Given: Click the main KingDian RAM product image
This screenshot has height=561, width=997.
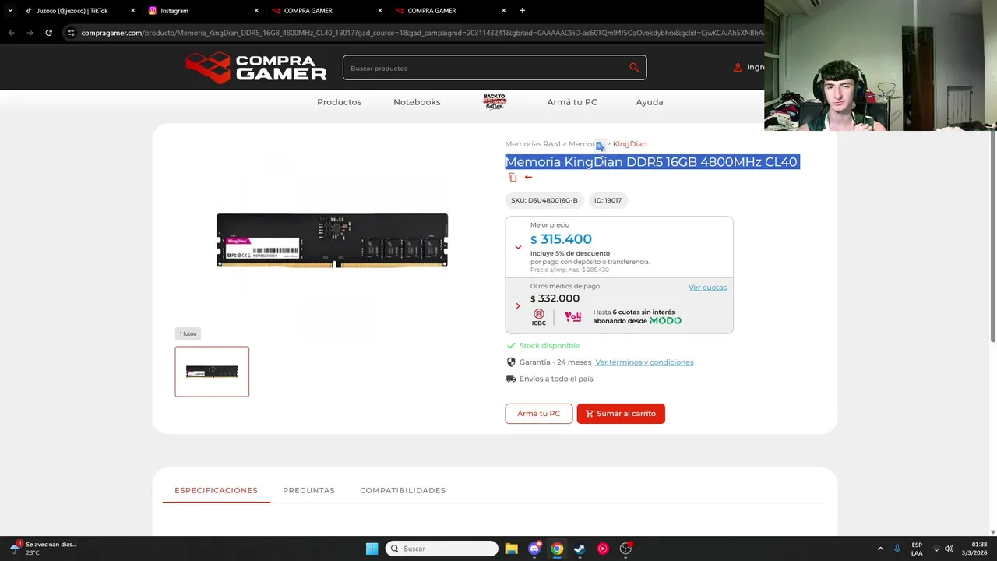Looking at the screenshot, I should pos(332,240).
